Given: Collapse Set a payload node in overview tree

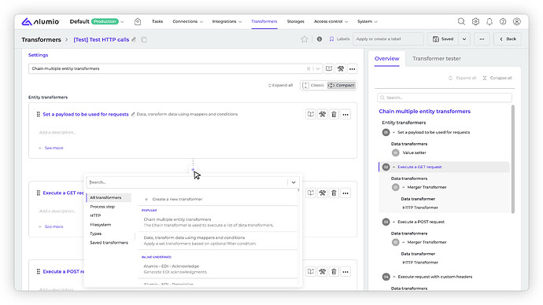Looking at the screenshot, I should [393, 132].
